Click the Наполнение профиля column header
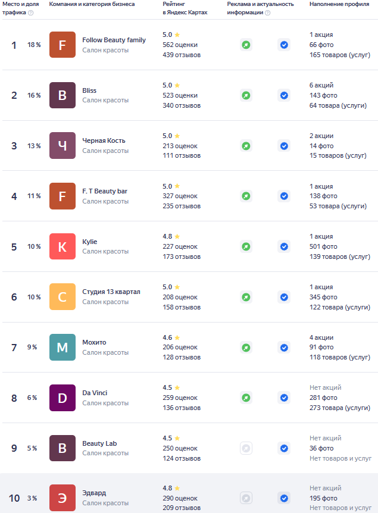Viewport: 378px width, 513px height. tap(339, 4)
